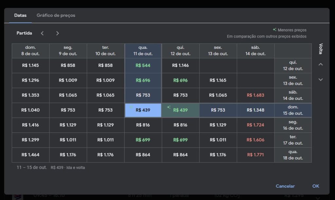335x200 pixels.
Task: Choose R$ 1.165 fare departing sex. 13 out.
Action: coord(218,81)
